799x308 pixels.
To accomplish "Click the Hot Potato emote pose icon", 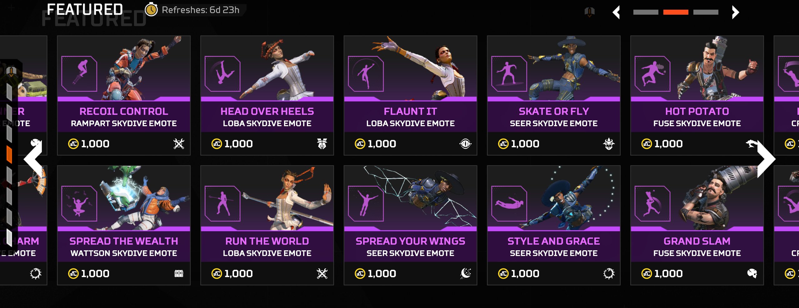I will click(x=652, y=74).
